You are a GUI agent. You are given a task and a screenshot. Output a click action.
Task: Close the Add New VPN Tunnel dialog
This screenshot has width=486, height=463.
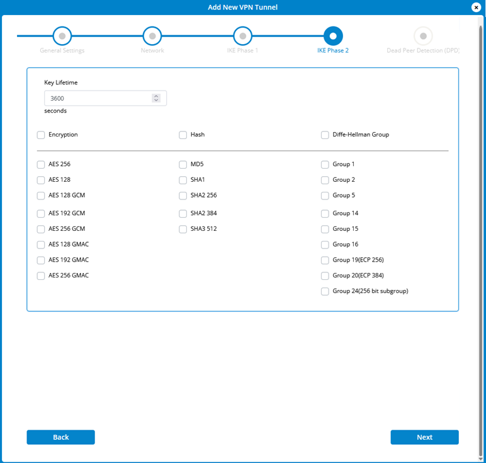tap(477, 7)
